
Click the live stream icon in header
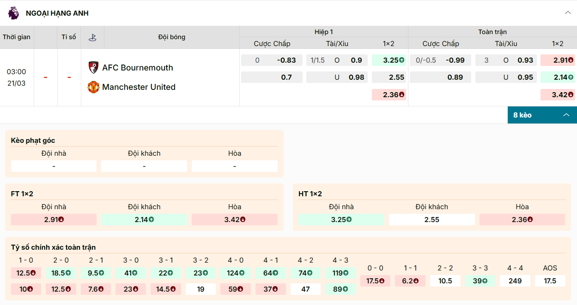pyautogui.click(x=92, y=37)
